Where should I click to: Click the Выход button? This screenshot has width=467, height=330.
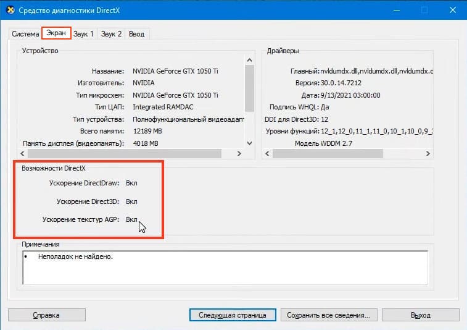tap(421, 315)
